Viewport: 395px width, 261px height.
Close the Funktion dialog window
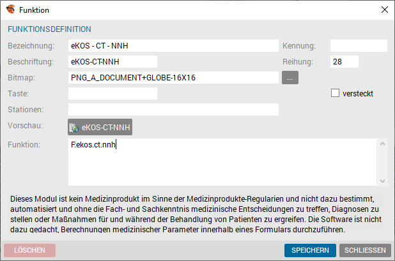tap(384, 10)
